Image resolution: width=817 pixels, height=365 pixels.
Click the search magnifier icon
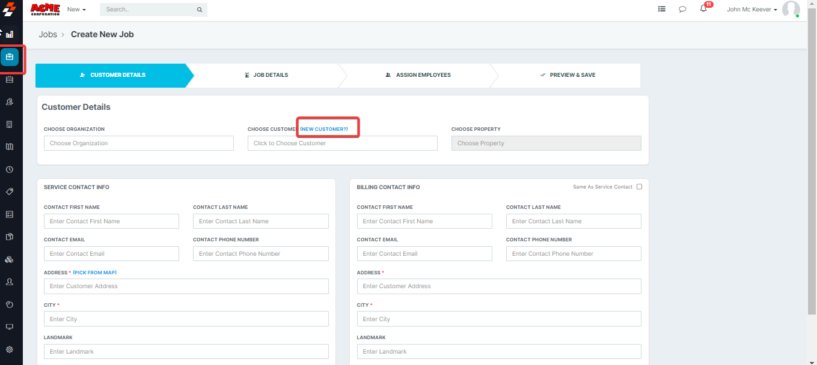(x=199, y=10)
